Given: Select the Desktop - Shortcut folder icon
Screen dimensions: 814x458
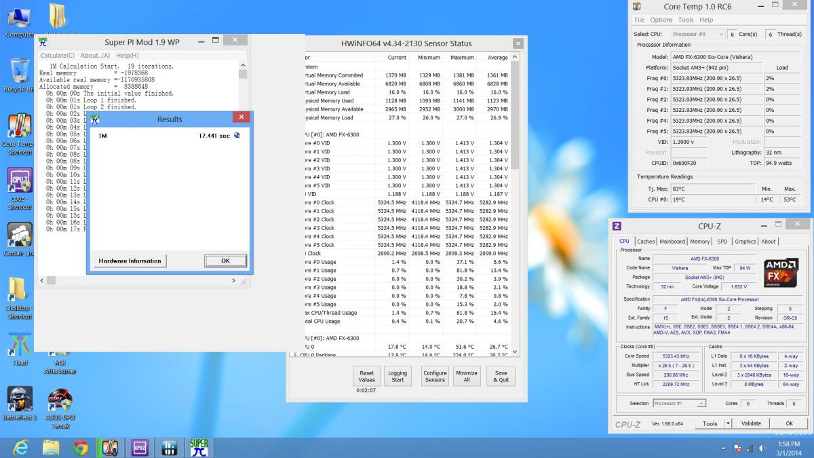Looking at the screenshot, I should pos(19,299).
